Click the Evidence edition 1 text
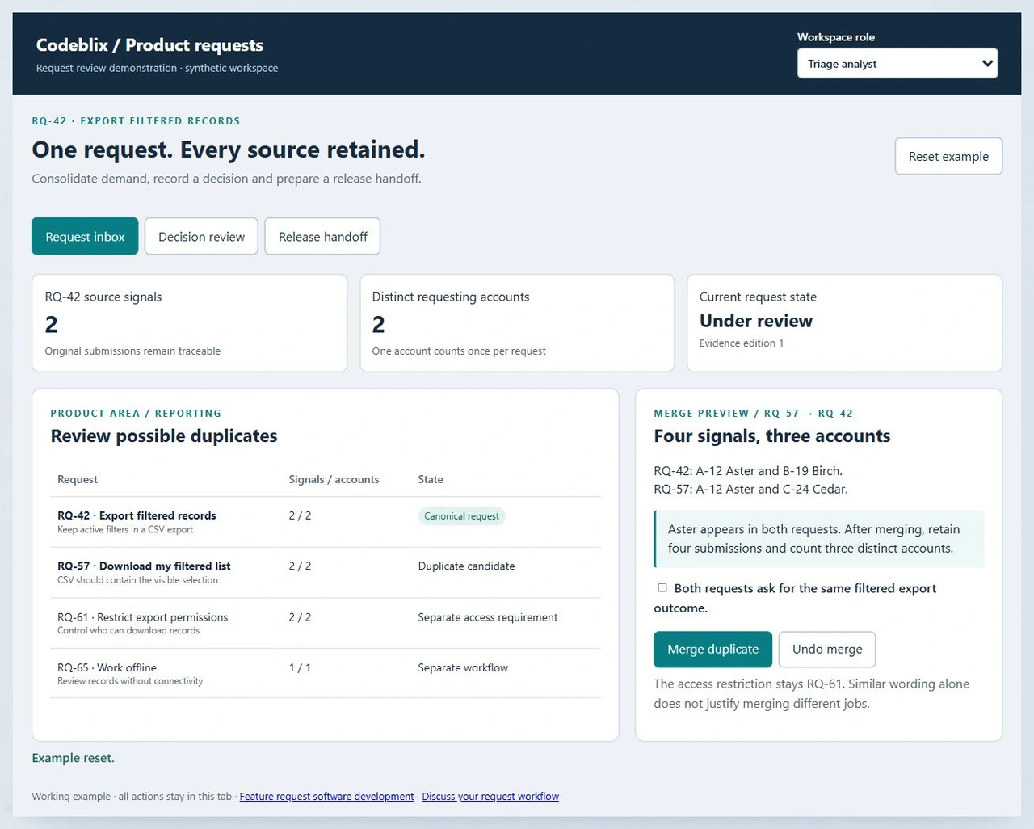The width and height of the screenshot is (1034, 829). pos(742,343)
